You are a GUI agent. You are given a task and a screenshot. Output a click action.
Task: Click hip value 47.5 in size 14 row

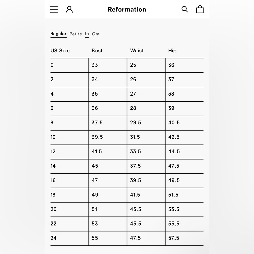[174, 166]
